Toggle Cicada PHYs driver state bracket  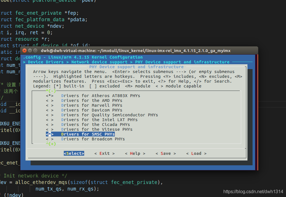50,125
